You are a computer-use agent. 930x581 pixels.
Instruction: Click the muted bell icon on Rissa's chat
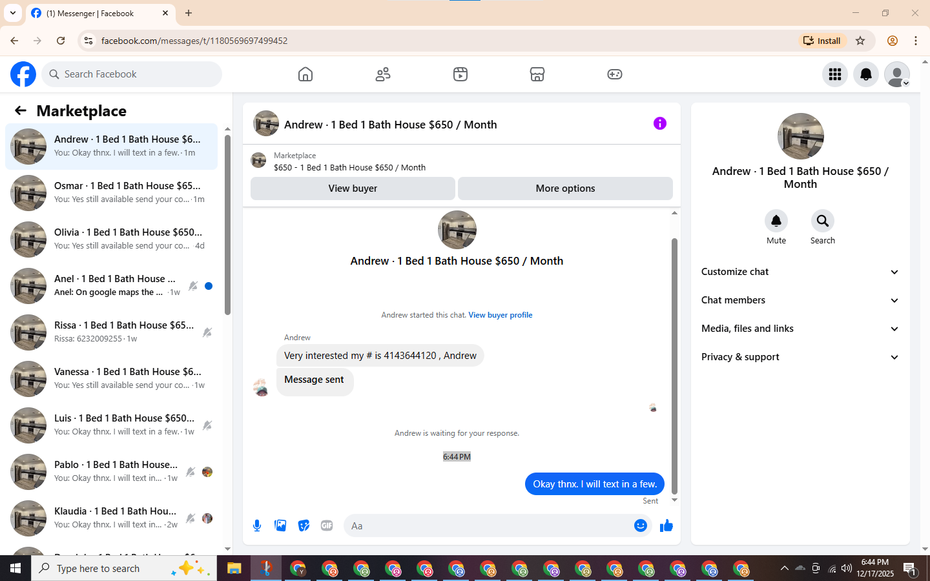pos(207,332)
